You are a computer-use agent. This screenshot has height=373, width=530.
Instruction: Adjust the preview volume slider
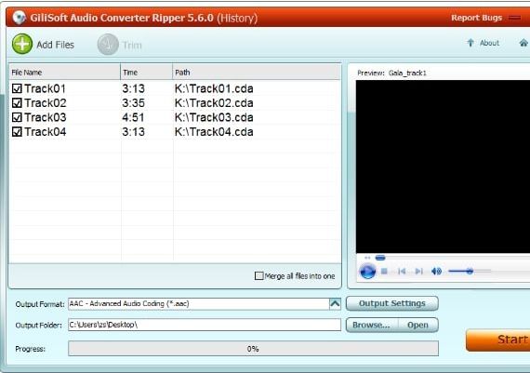click(x=470, y=271)
